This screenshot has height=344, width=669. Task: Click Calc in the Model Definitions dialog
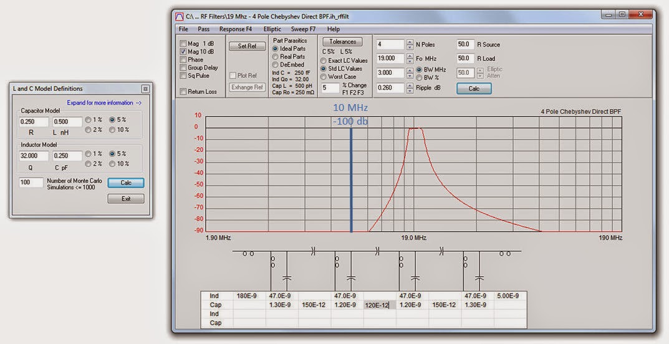click(x=126, y=183)
